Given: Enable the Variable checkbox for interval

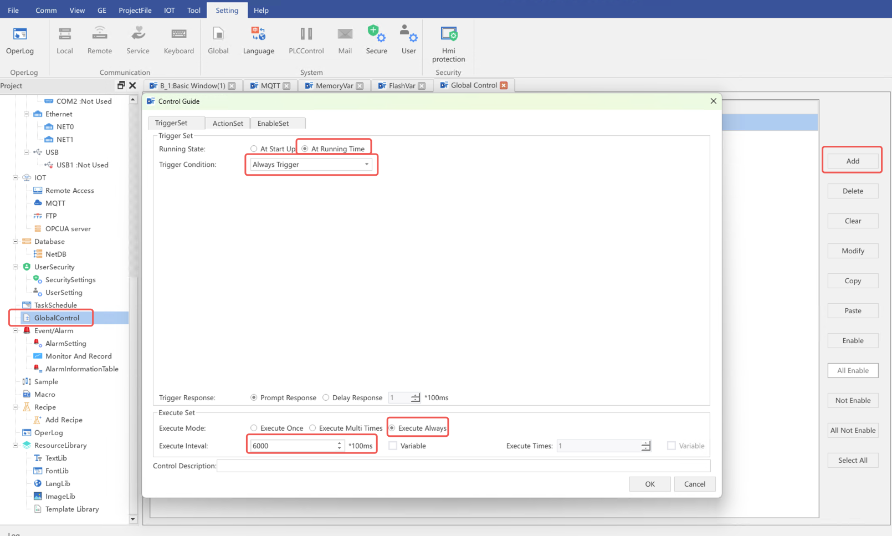Looking at the screenshot, I should point(393,446).
